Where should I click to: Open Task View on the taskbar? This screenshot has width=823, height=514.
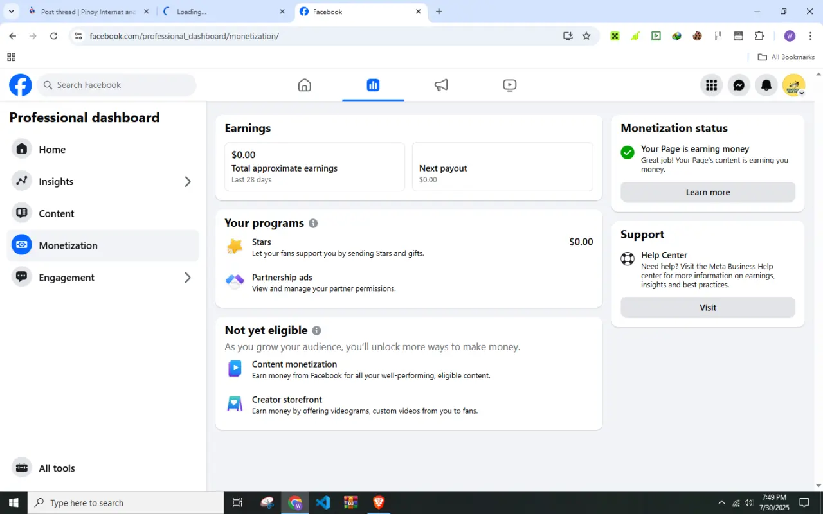click(x=238, y=502)
